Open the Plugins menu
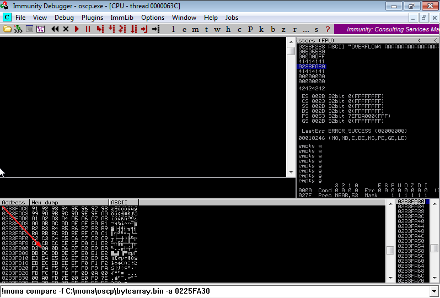 click(92, 18)
